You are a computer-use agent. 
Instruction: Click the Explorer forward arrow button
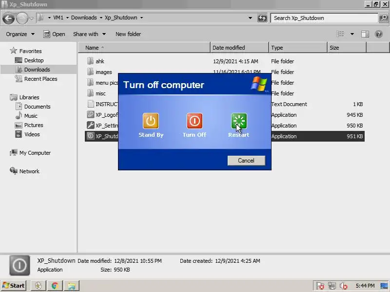[22, 18]
